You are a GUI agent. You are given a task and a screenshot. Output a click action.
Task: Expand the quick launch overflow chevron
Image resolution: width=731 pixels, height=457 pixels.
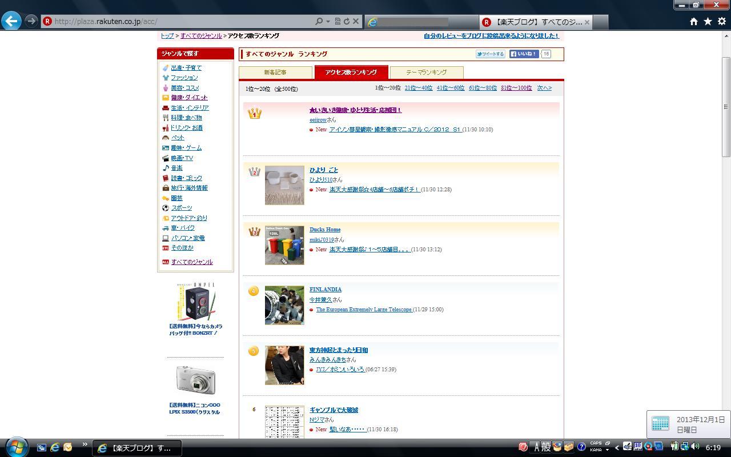click(85, 444)
